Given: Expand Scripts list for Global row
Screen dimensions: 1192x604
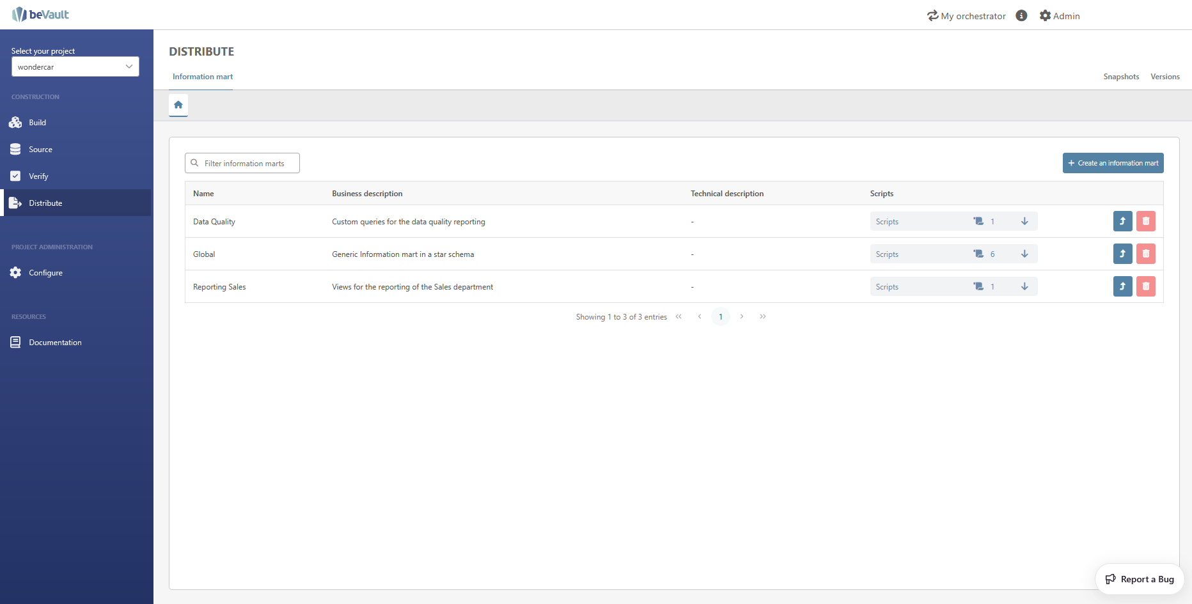Looking at the screenshot, I should pos(1024,254).
